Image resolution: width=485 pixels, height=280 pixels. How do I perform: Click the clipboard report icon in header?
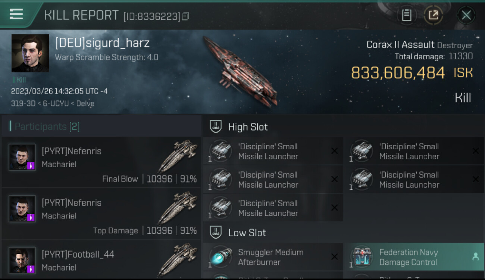(x=407, y=15)
